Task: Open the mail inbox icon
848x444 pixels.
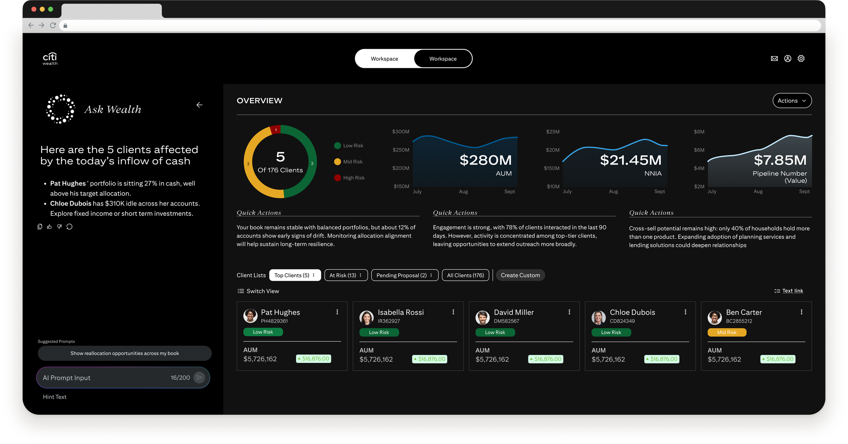Action: [x=774, y=59]
